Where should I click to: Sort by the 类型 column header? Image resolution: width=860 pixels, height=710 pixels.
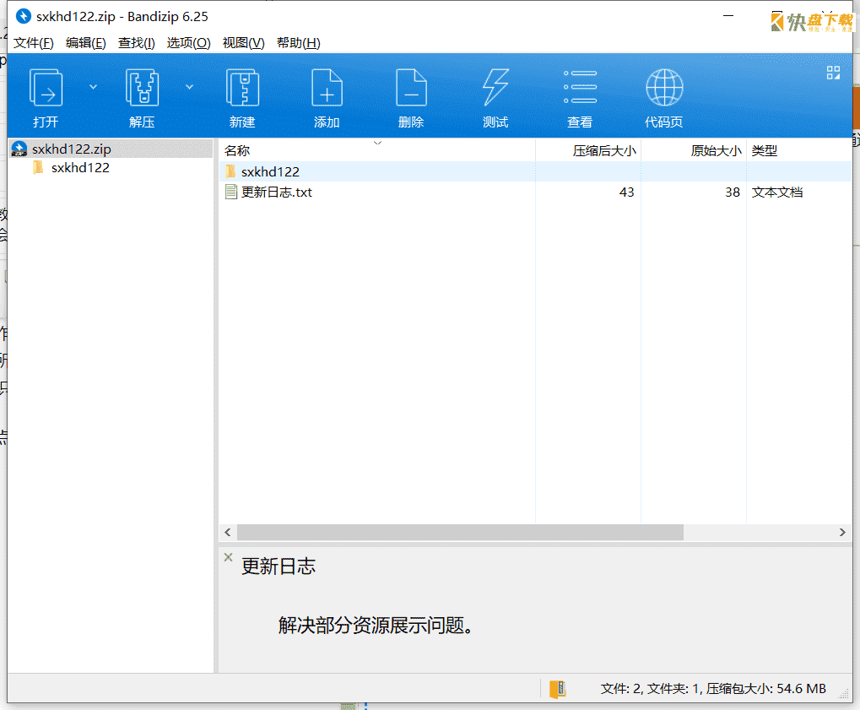click(x=798, y=150)
